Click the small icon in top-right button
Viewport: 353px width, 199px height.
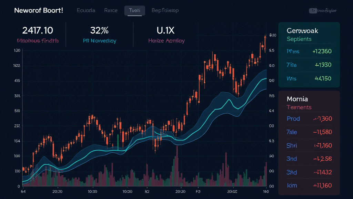[x=313, y=11]
